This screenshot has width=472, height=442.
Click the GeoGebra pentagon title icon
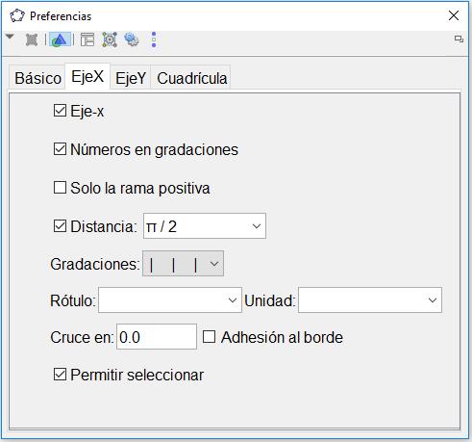point(17,15)
